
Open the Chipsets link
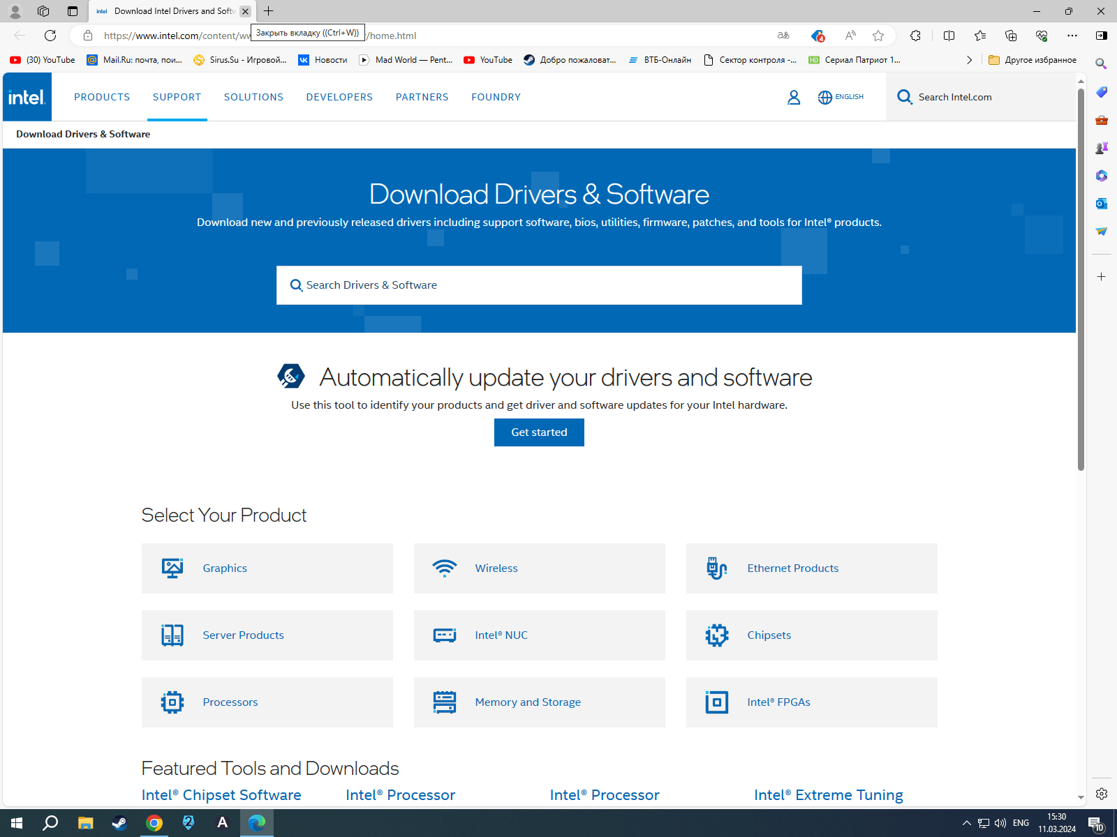(x=769, y=635)
